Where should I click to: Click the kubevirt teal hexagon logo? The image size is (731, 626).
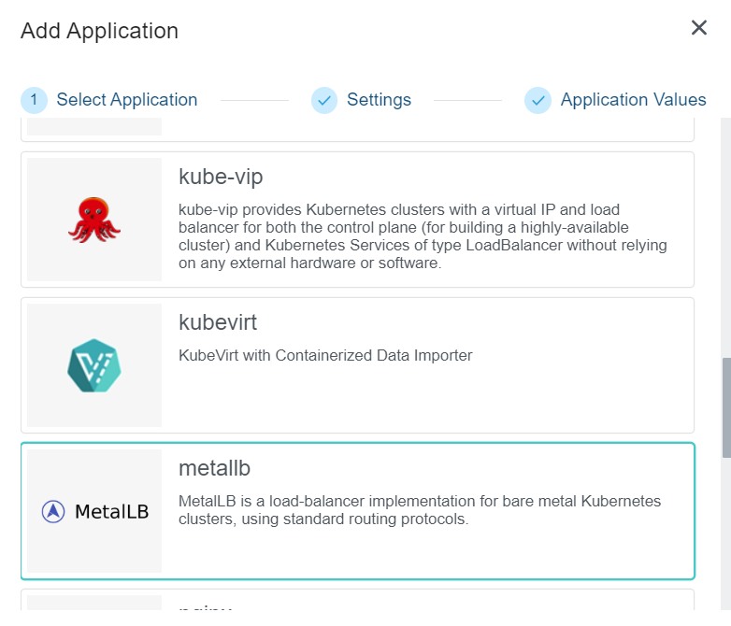pos(94,365)
